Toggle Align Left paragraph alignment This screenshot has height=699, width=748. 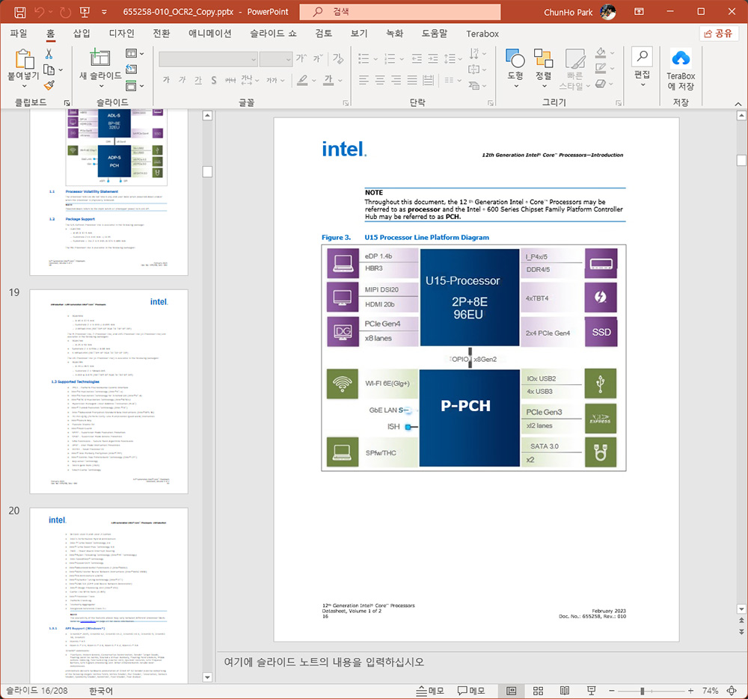[x=364, y=80]
